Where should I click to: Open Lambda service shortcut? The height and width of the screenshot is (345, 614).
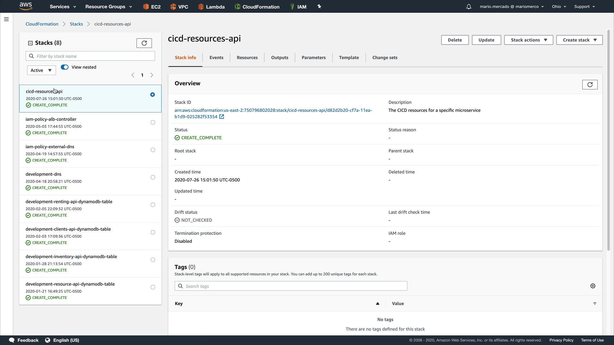pyautogui.click(x=211, y=7)
